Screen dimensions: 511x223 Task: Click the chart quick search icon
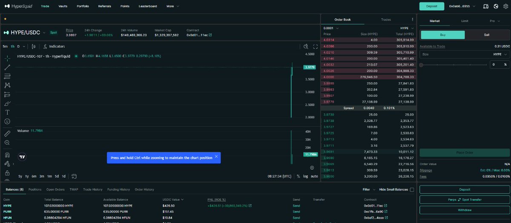point(306,46)
